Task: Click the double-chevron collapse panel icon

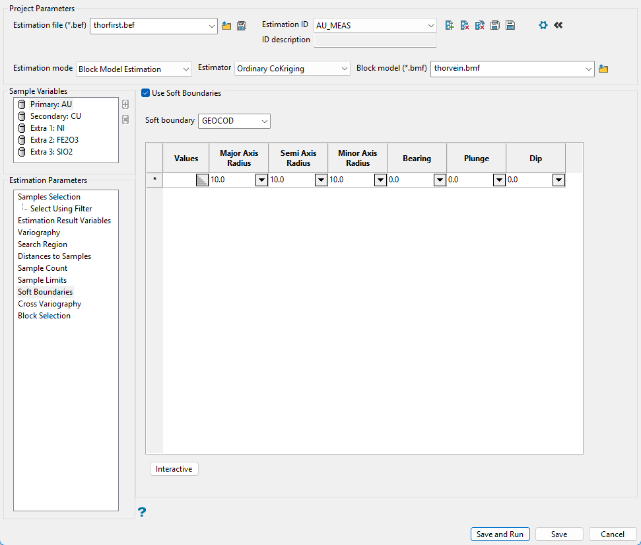Action: [x=558, y=25]
